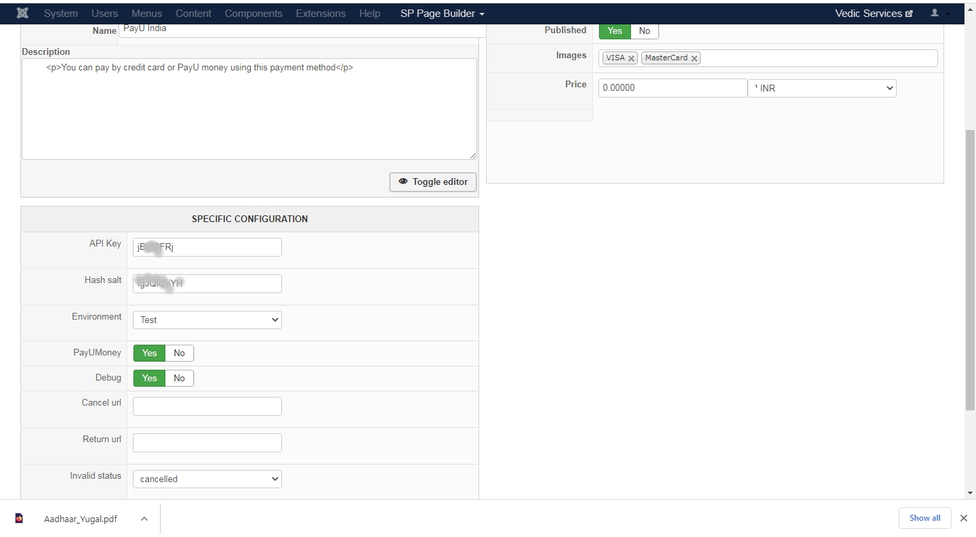Viewport: 976px width, 537px height.
Task: Click into the Description text area
Action: tap(249, 109)
